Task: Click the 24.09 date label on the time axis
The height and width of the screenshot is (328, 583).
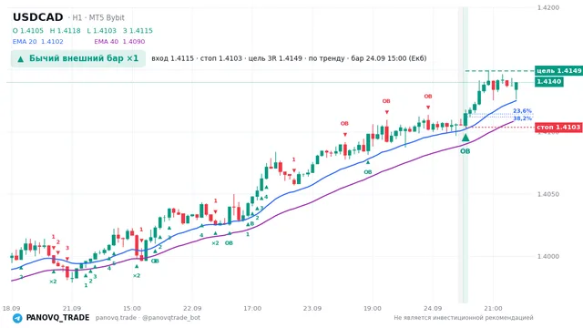Action: click(x=433, y=308)
